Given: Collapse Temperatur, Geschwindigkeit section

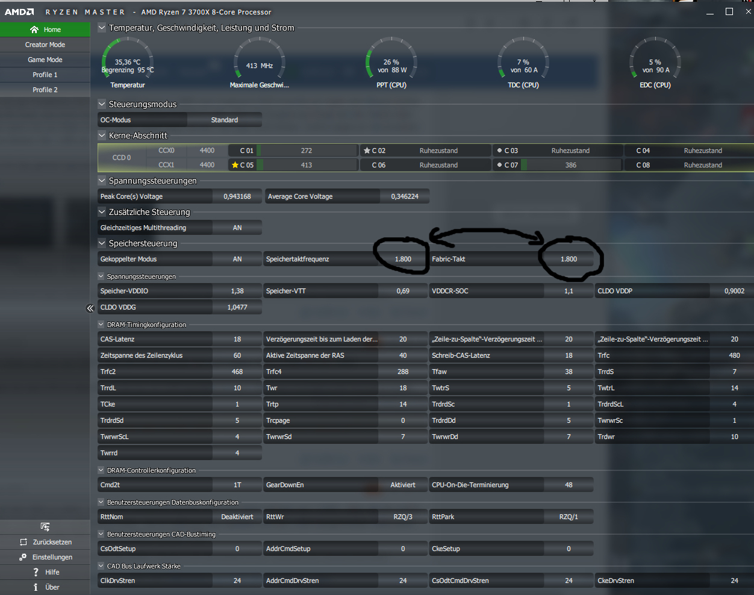Looking at the screenshot, I should point(102,28).
